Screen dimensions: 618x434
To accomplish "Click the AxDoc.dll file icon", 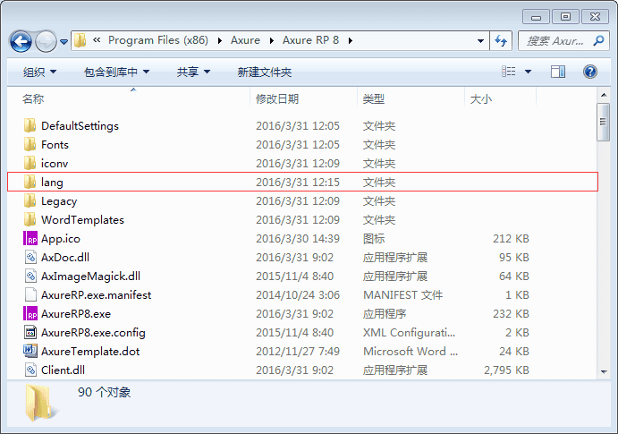I will 30,258.
